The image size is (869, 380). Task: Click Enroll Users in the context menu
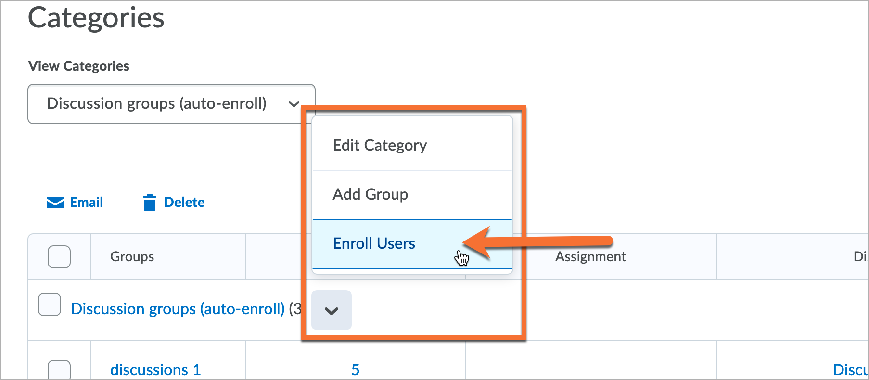[374, 244]
